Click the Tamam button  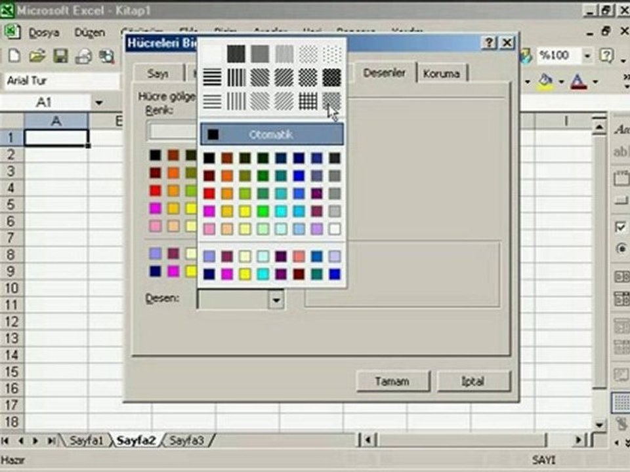(392, 381)
